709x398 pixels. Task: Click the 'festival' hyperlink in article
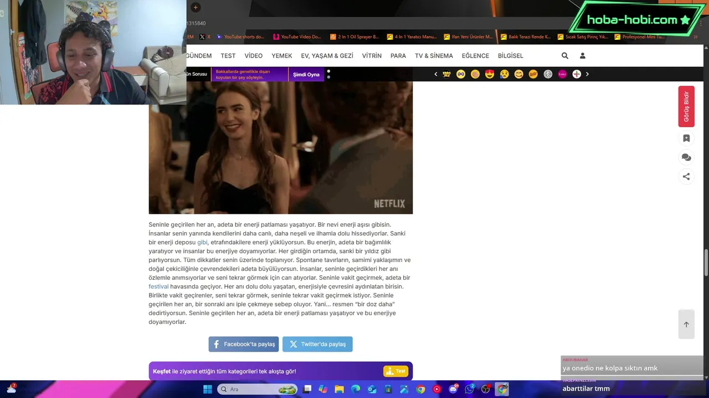[x=158, y=286]
